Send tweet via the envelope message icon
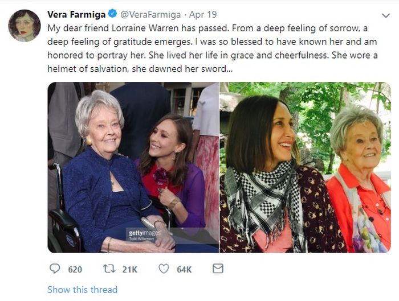 (218, 269)
